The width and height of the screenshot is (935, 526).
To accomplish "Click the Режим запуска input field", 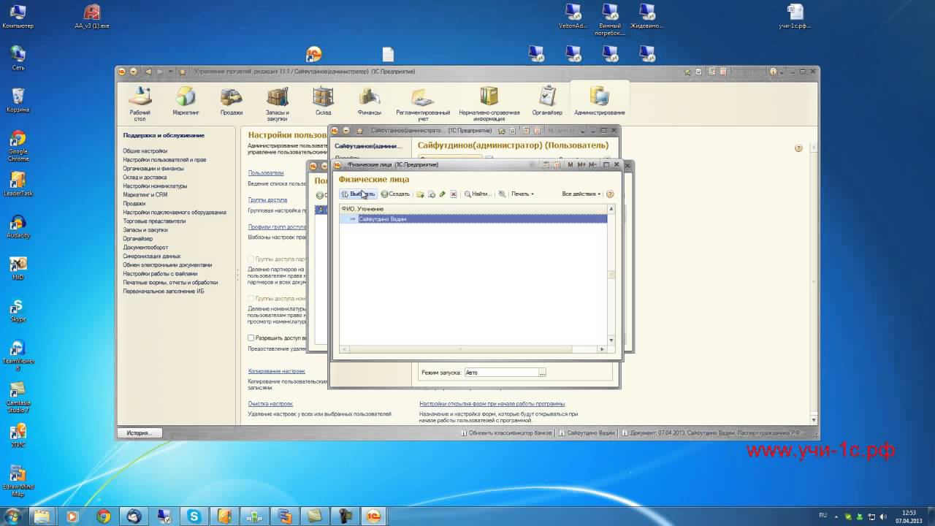I will pos(501,373).
